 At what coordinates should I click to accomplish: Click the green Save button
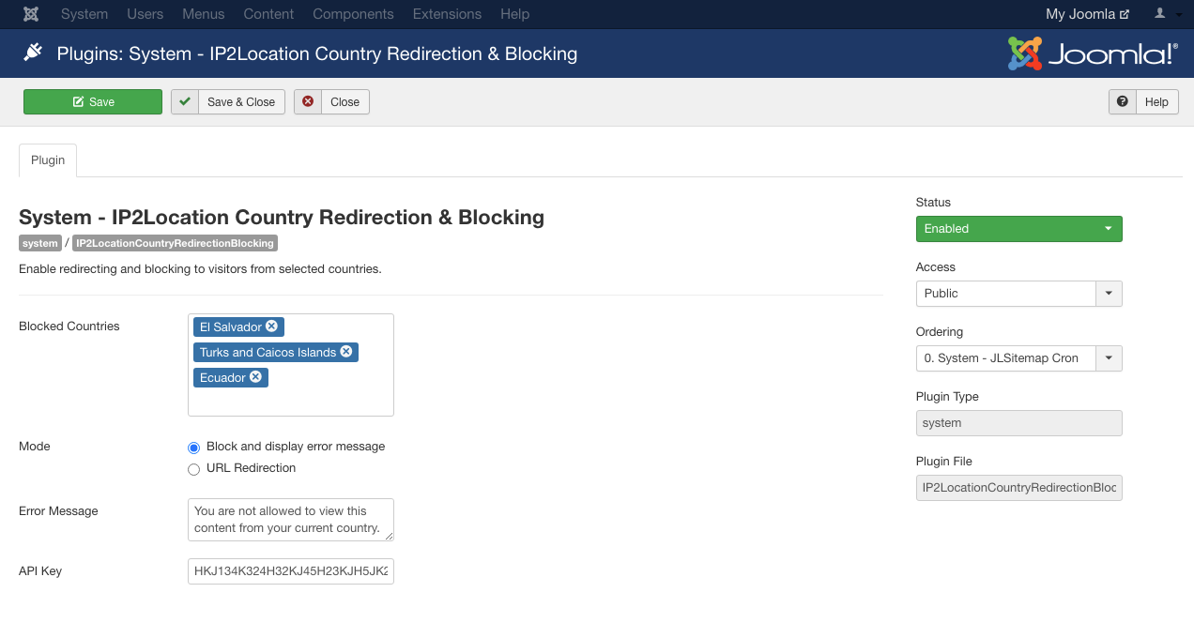coord(93,101)
